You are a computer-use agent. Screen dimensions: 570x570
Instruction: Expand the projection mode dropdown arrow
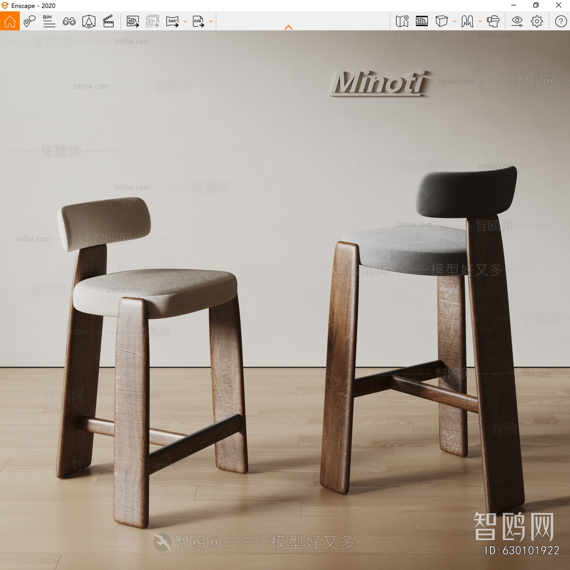(454, 22)
